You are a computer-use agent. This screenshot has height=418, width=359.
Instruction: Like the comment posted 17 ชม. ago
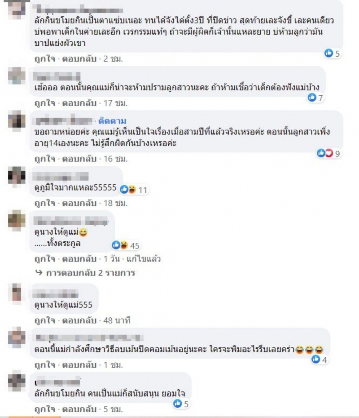point(45,103)
